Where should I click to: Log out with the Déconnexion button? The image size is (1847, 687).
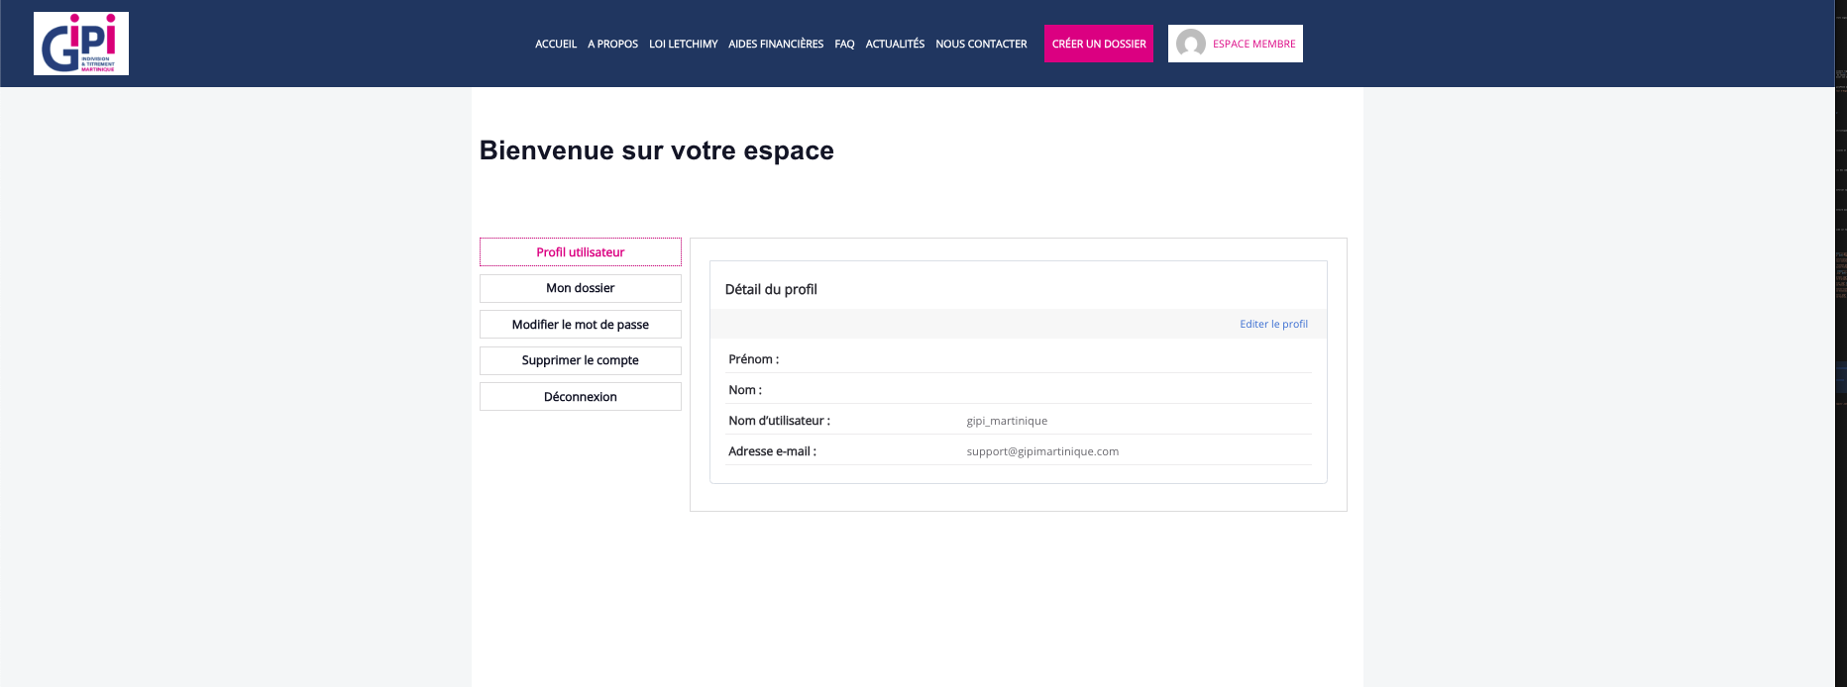click(x=581, y=397)
